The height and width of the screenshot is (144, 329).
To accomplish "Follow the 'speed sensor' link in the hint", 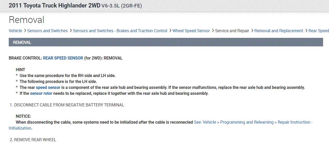I will pyautogui.click(x=48, y=87).
